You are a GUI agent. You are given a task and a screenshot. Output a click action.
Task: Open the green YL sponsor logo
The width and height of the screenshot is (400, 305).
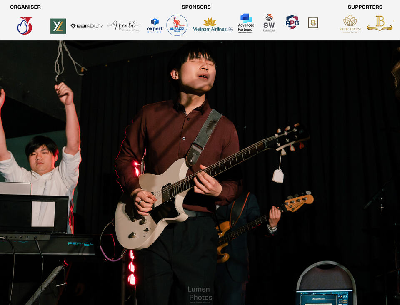pyautogui.click(x=58, y=26)
